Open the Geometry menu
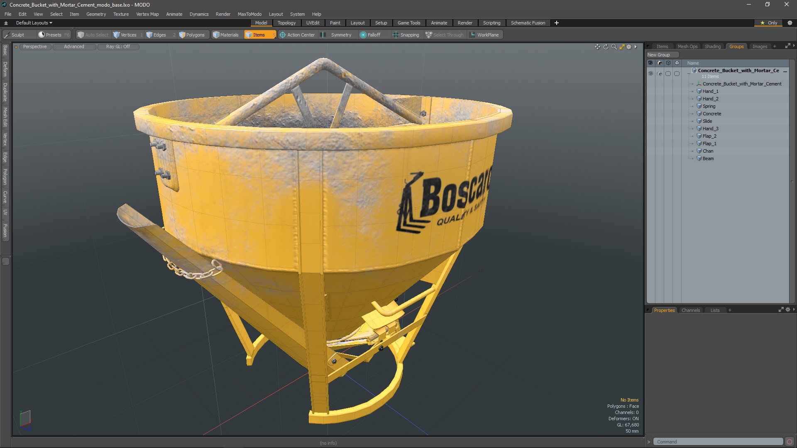This screenshot has height=448, width=797. click(x=96, y=14)
